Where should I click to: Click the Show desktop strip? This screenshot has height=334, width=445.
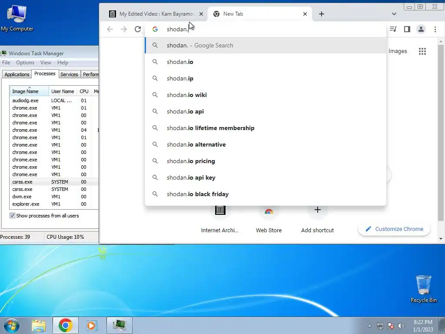click(x=442, y=325)
